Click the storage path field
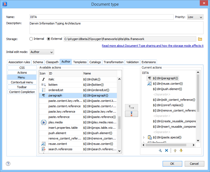The height and width of the screenshot is (172, 210). point(130,39)
